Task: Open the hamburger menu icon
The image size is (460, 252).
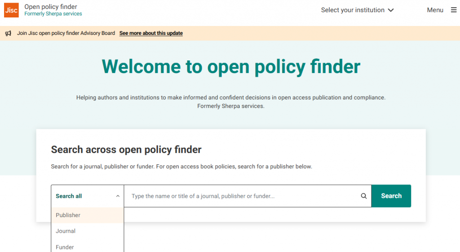Action: tap(454, 10)
